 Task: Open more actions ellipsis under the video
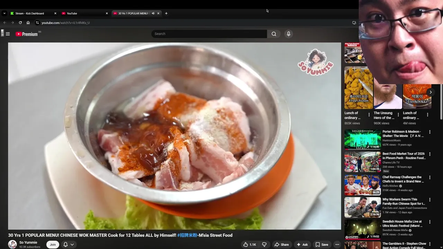point(337,245)
